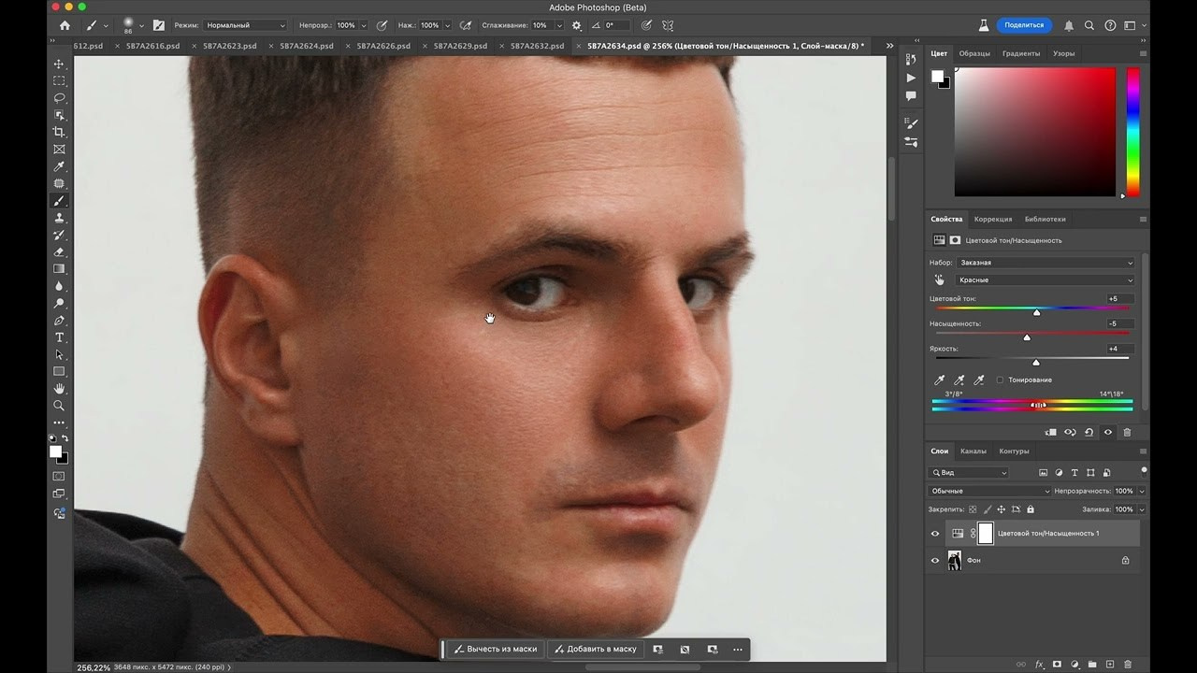The image size is (1197, 673).
Task: Toggle lock transparent pixels in Закрепить row
Action: [x=973, y=509]
